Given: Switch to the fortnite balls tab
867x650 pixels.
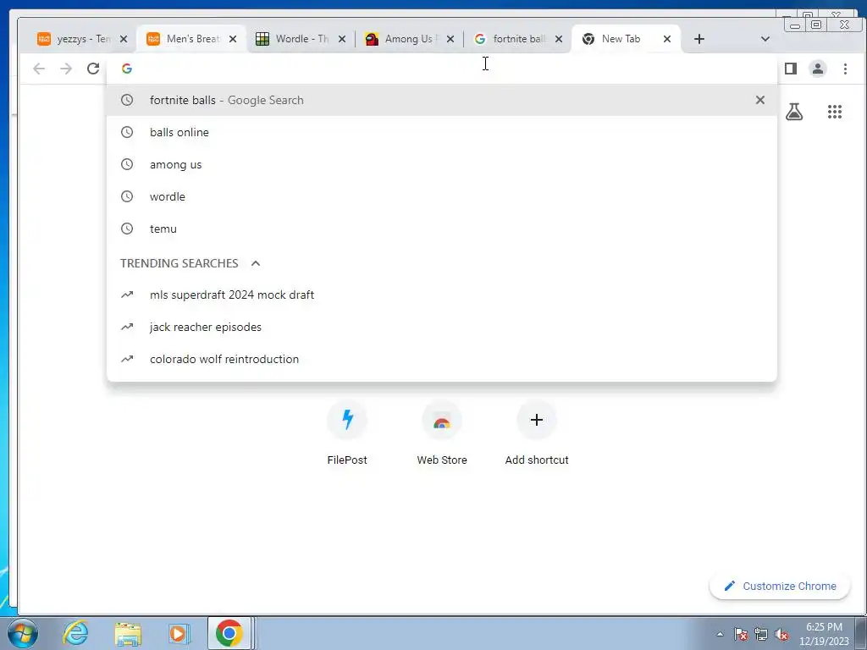Looking at the screenshot, I should pyautogui.click(x=517, y=39).
